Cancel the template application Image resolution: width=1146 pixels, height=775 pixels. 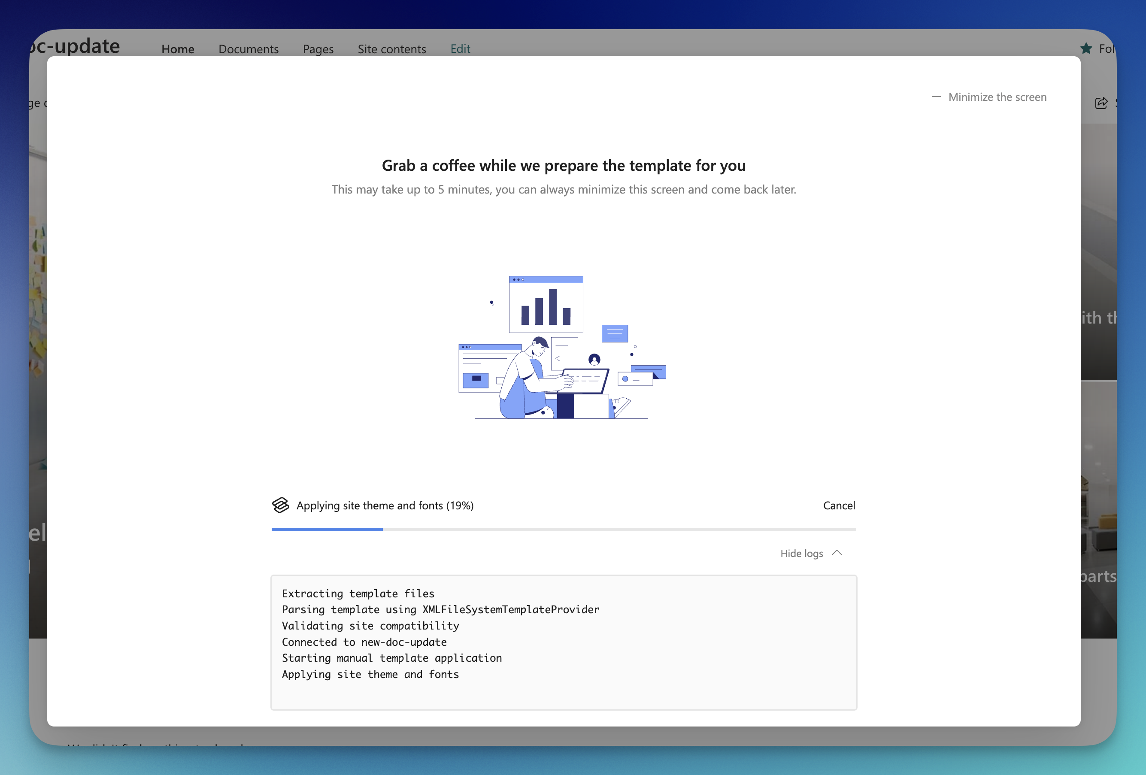tap(839, 506)
